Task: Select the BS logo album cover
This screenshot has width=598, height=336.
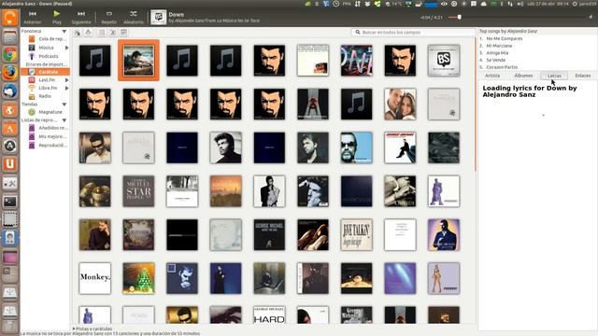Action: (444, 60)
